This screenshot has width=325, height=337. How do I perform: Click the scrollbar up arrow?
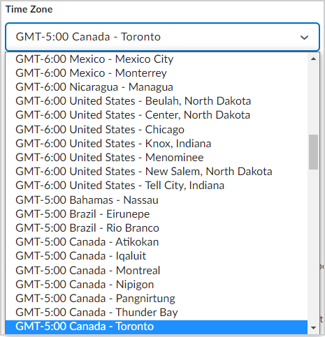313,59
